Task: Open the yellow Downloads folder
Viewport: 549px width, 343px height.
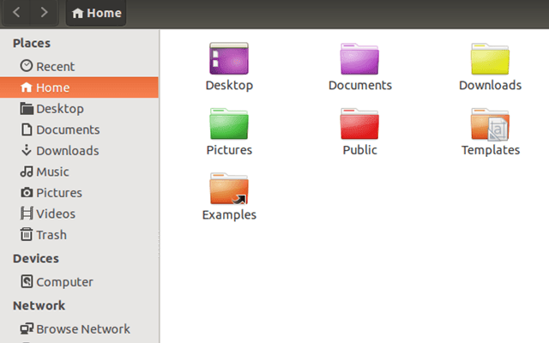Action: pos(490,58)
